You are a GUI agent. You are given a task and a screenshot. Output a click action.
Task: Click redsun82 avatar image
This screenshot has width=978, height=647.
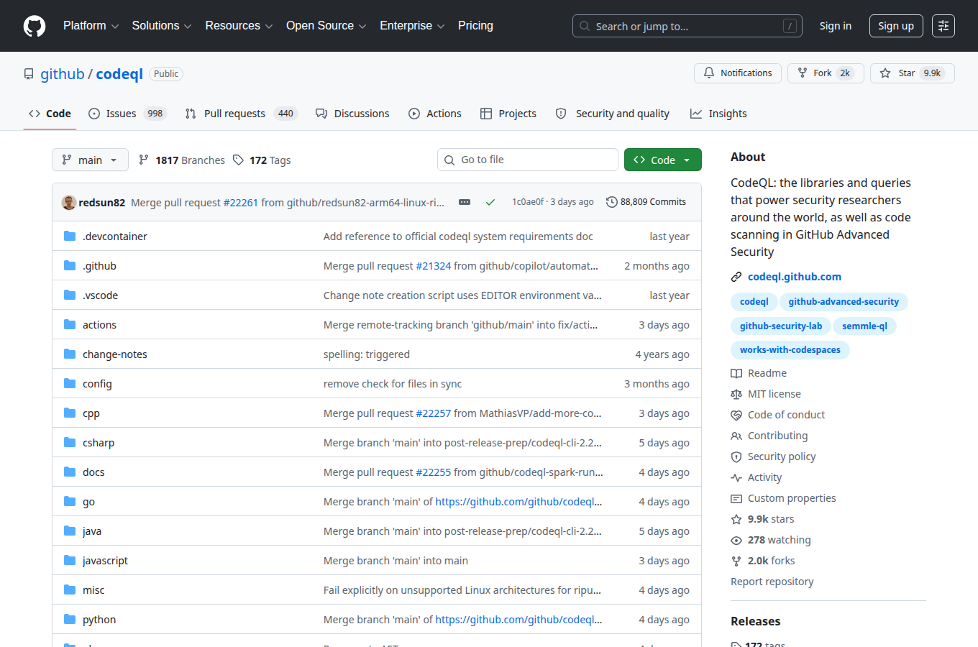point(69,202)
